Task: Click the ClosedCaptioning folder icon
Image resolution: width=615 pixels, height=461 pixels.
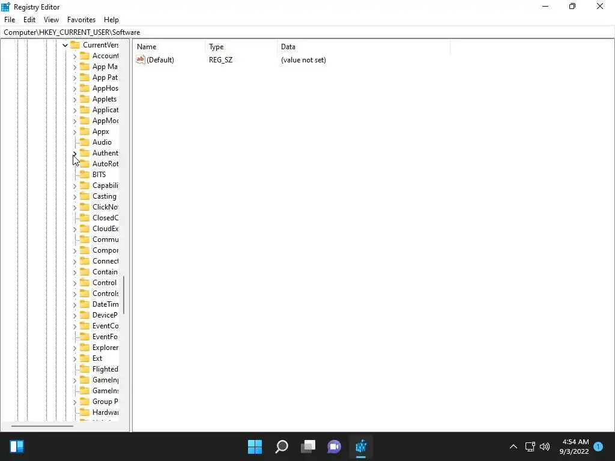Action: tap(85, 217)
